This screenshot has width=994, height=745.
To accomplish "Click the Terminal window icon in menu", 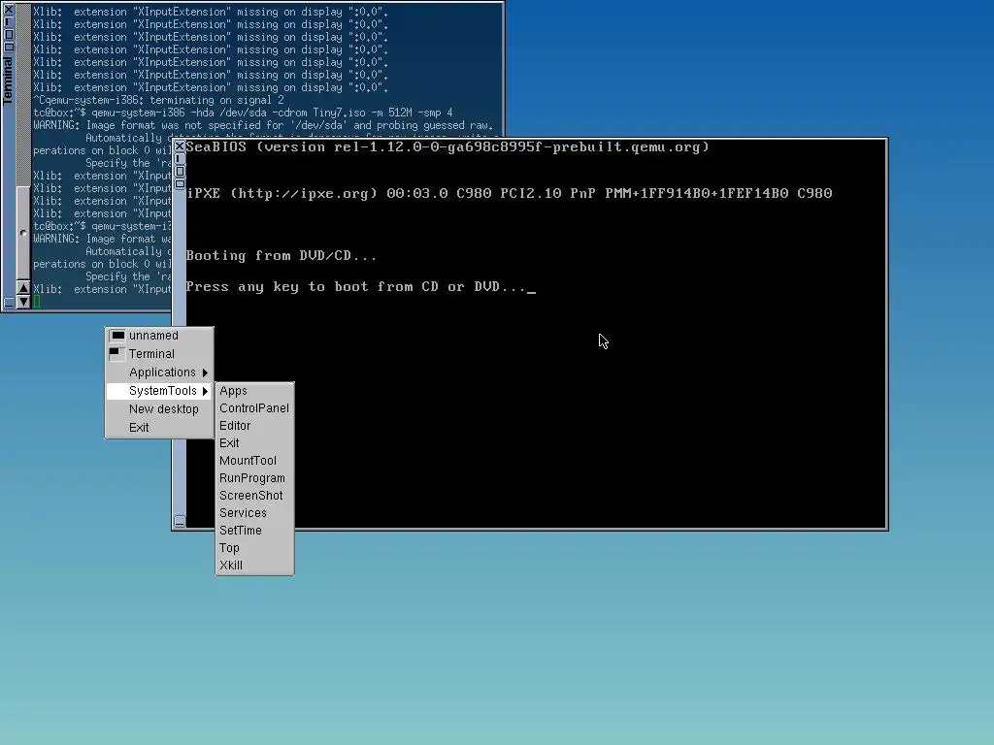I will (117, 354).
